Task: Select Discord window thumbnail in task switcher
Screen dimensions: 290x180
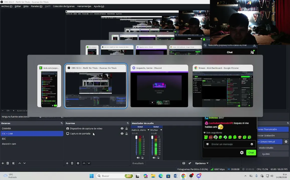Action: click(159, 86)
